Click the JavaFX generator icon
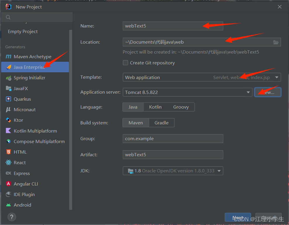This screenshot has width=289, height=225. [8, 88]
